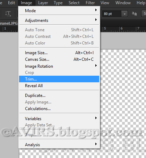Expand the Mode submenu

(59, 11)
